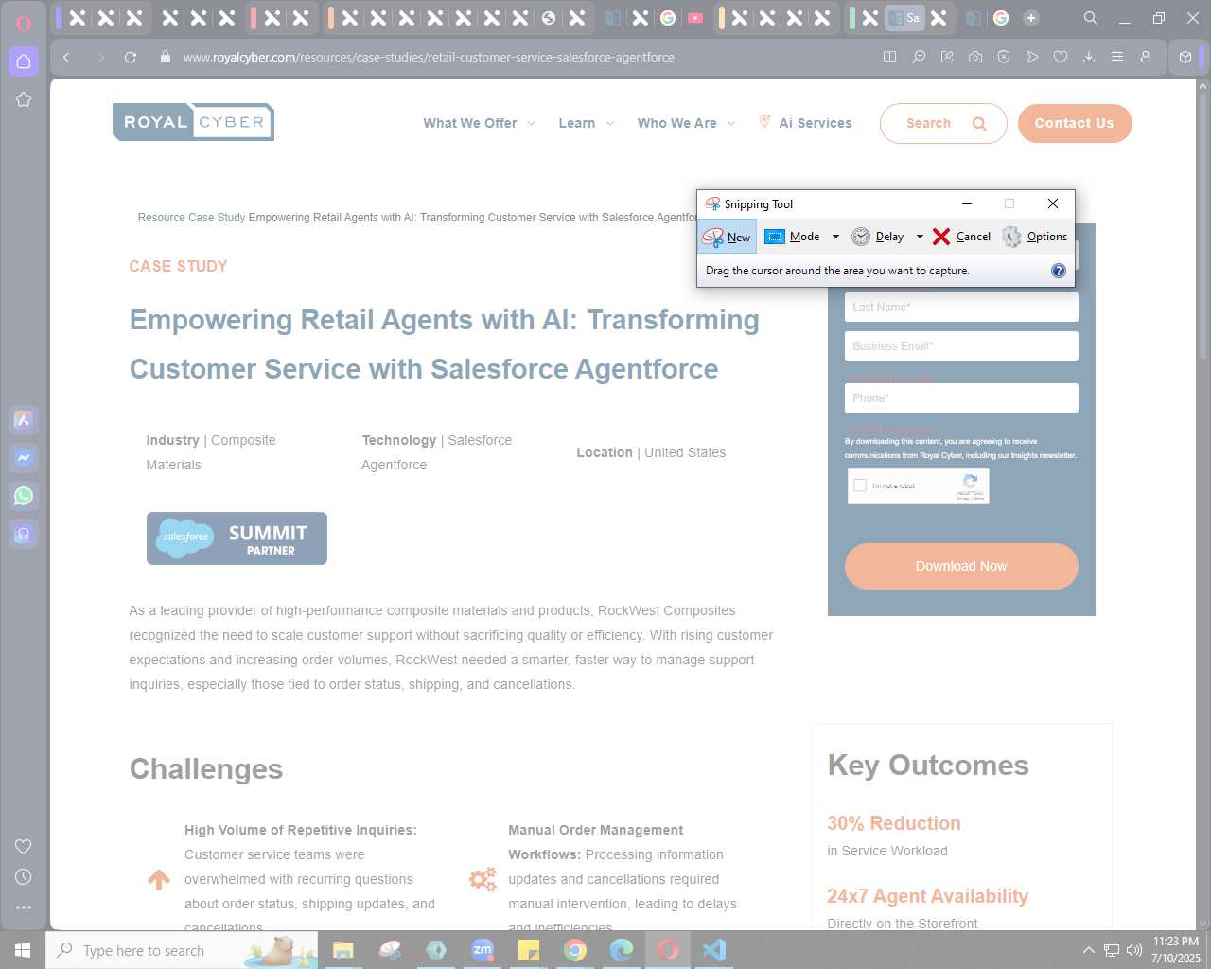The image size is (1211, 969).
Task: Open Microsoft Edge from the taskbar
Action: pos(622,950)
